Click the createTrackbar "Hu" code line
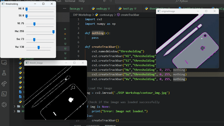This screenshot has width=224, height=126. (x=139, y=70)
